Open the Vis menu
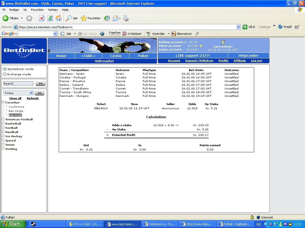This screenshot has height=228, width=305. pyautogui.click(x=25, y=10)
